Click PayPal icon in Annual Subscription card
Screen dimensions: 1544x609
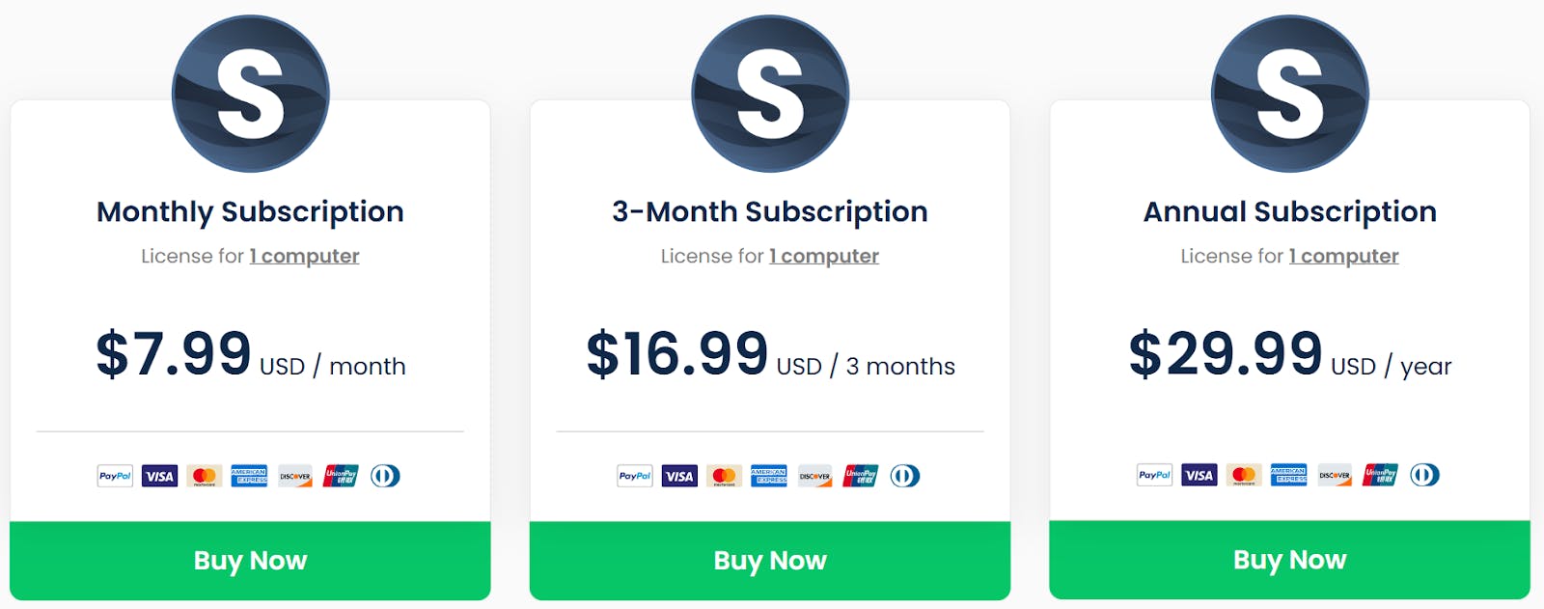pyautogui.click(x=1154, y=475)
